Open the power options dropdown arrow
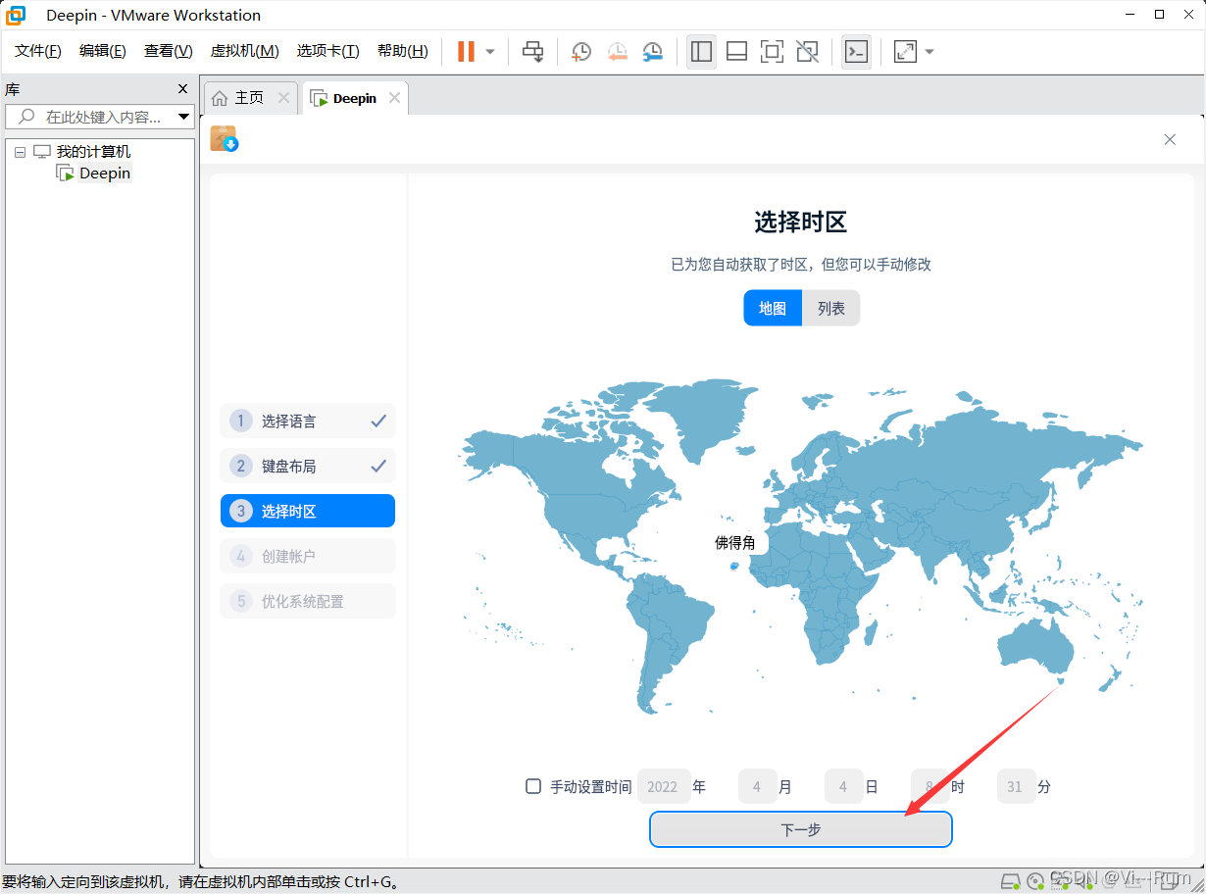This screenshot has height=894, width=1206. pyautogui.click(x=490, y=52)
